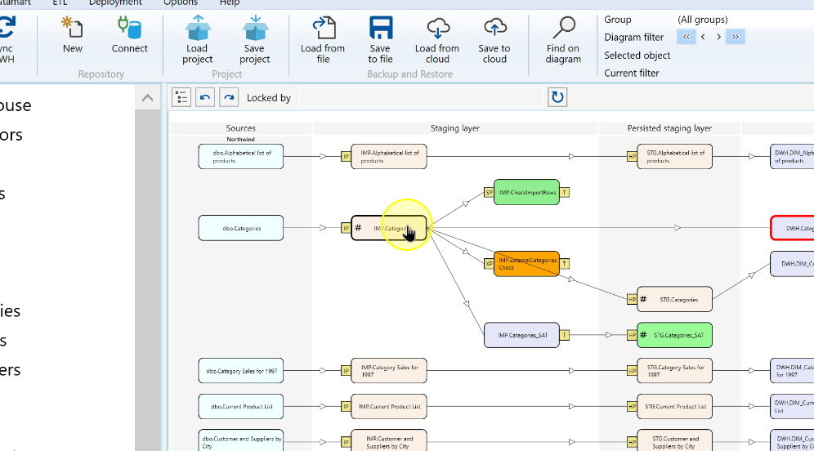
Task: Click the diagram refresh button
Action: (557, 97)
